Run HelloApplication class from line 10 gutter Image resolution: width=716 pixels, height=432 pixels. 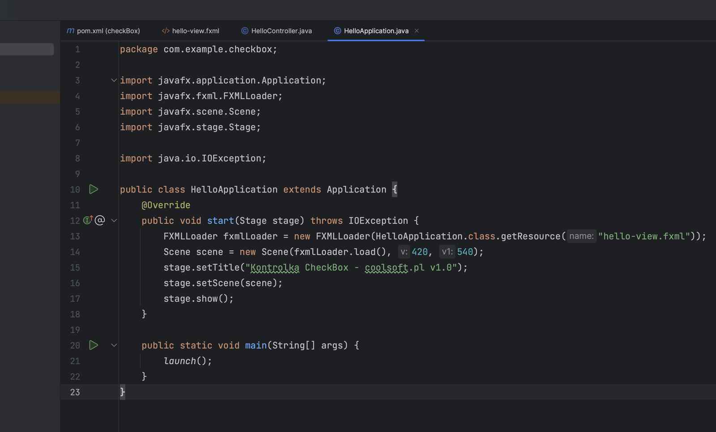[x=94, y=189]
